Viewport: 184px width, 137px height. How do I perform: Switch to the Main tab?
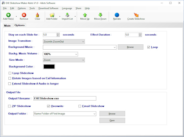point(7,25)
